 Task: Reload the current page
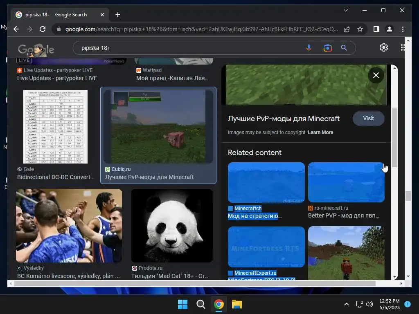click(x=43, y=29)
